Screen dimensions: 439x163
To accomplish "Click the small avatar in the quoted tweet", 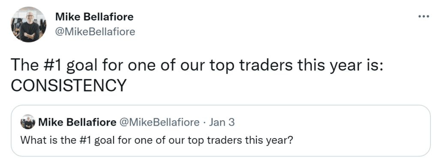I will tap(27, 122).
